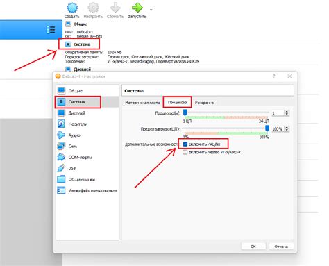Viewport: 329px width, 266px height.
Task: Click the Ускорение VT-x/AMD-V value text
Action: coord(153,61)
